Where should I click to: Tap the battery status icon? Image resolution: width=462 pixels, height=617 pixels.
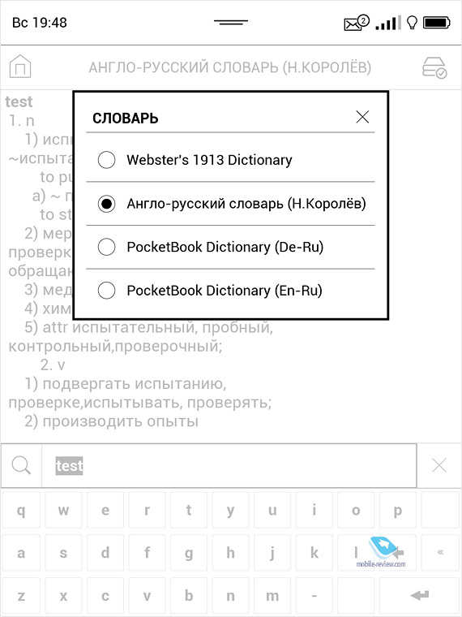437,23
